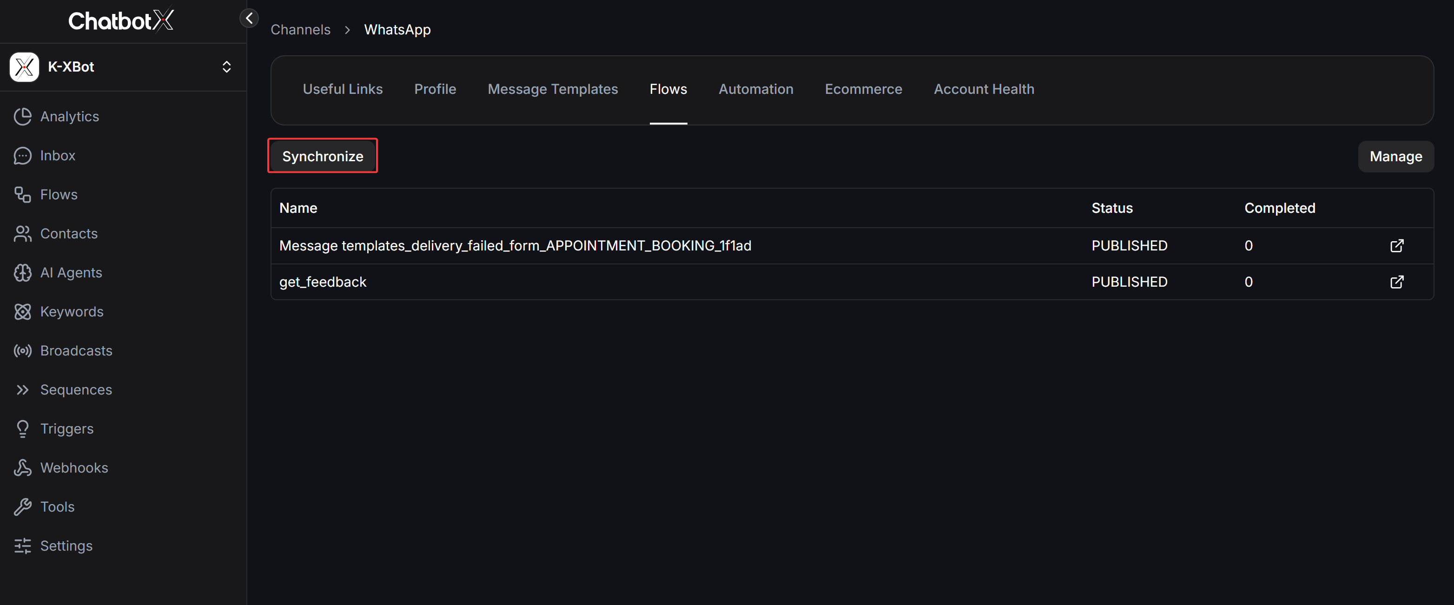
Task: Open Keywords text in the sidebar
Action: click(x=72, y=311)
